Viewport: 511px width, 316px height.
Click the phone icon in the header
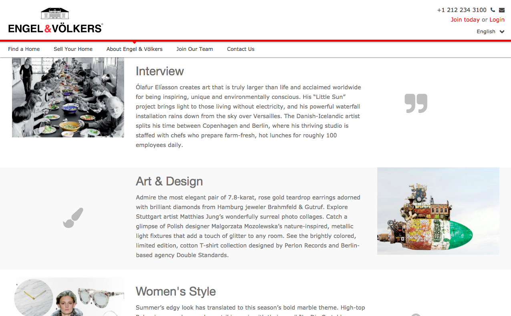493,10
